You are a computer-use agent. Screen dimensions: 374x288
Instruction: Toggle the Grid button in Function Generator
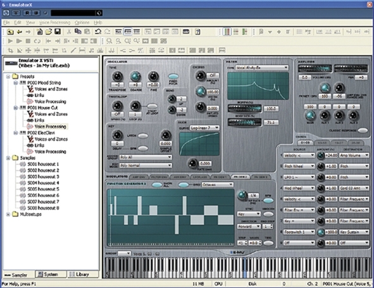[x=184, y=185]
